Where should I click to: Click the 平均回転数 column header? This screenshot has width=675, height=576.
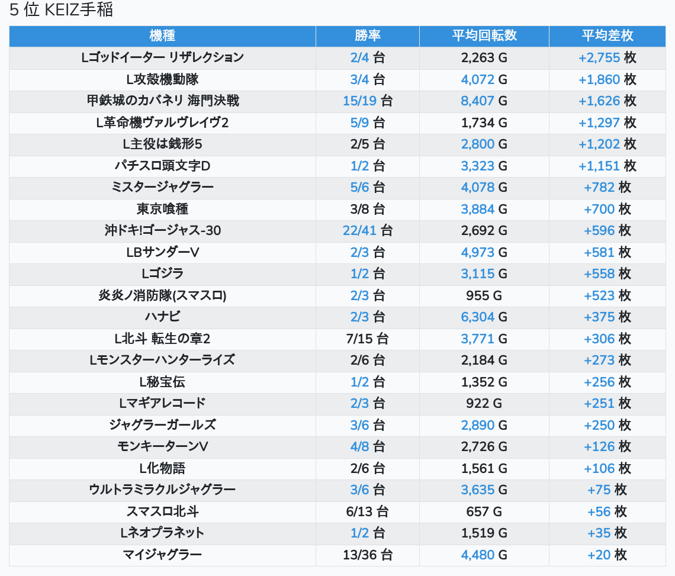[484, 36]
